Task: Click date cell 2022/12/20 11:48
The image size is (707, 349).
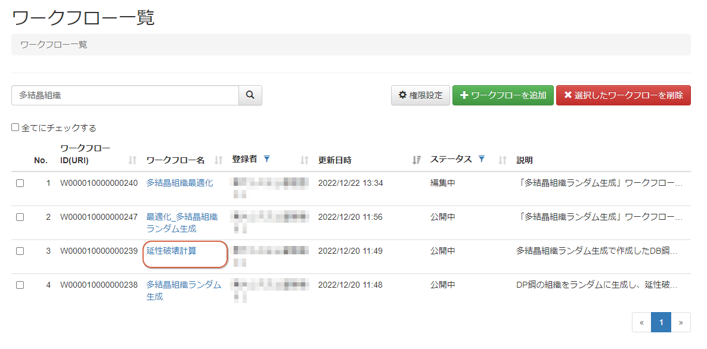Action: click(351, 285)
